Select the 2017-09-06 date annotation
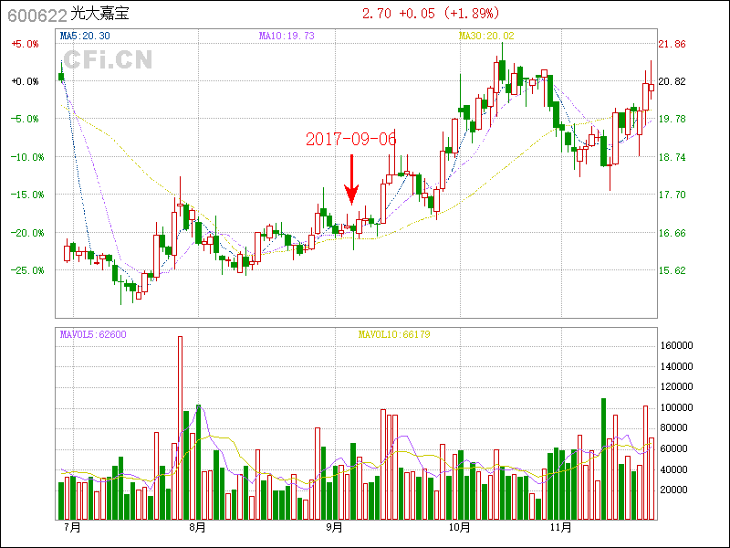The image size is (730, 548). [351, 140]
